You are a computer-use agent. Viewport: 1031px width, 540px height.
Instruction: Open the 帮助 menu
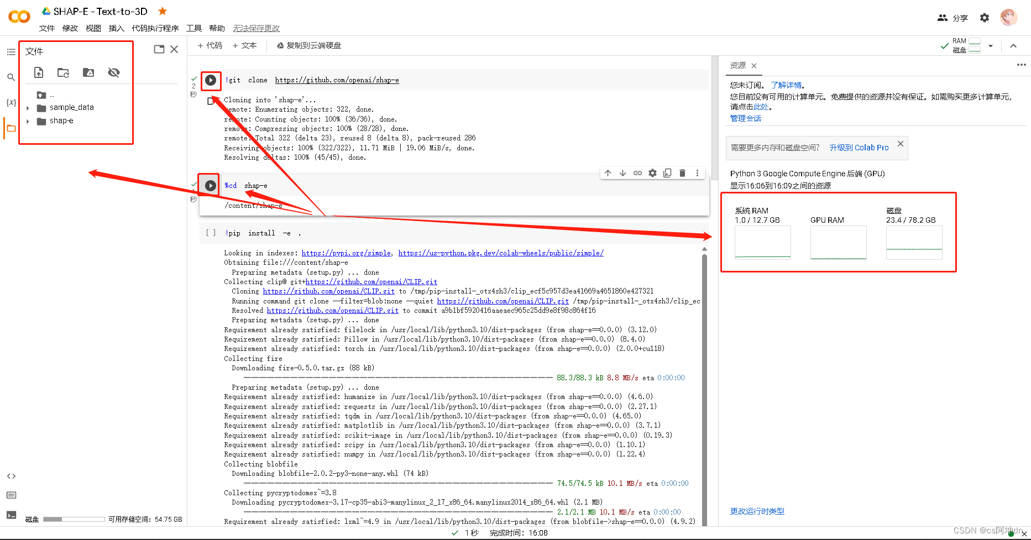click(217, 28)
